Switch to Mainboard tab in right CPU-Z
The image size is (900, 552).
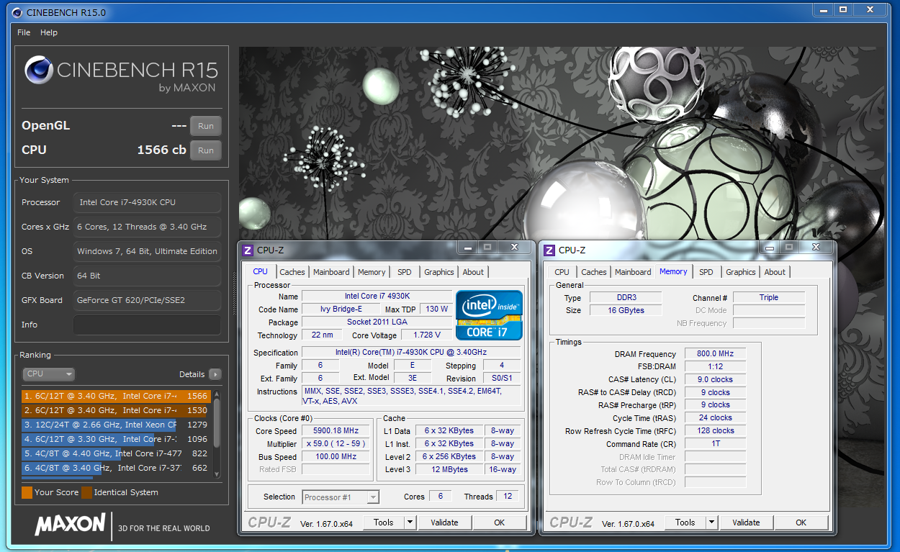coord(633,272)
